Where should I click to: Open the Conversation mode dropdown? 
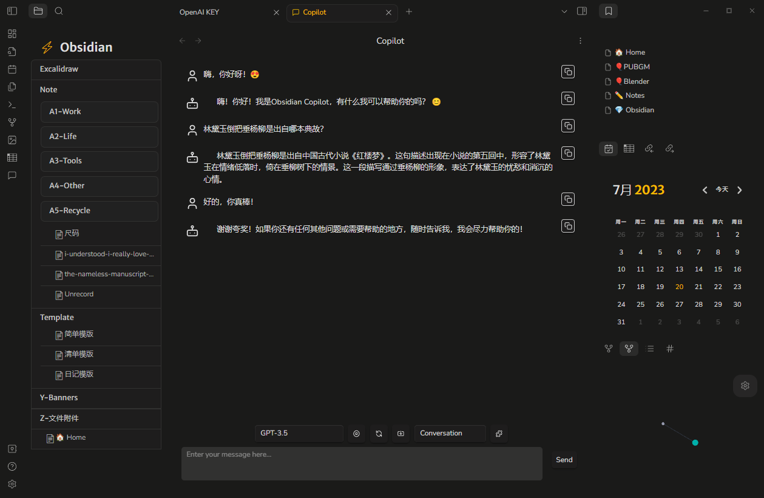pyautogui.click(x=450, y=433)
